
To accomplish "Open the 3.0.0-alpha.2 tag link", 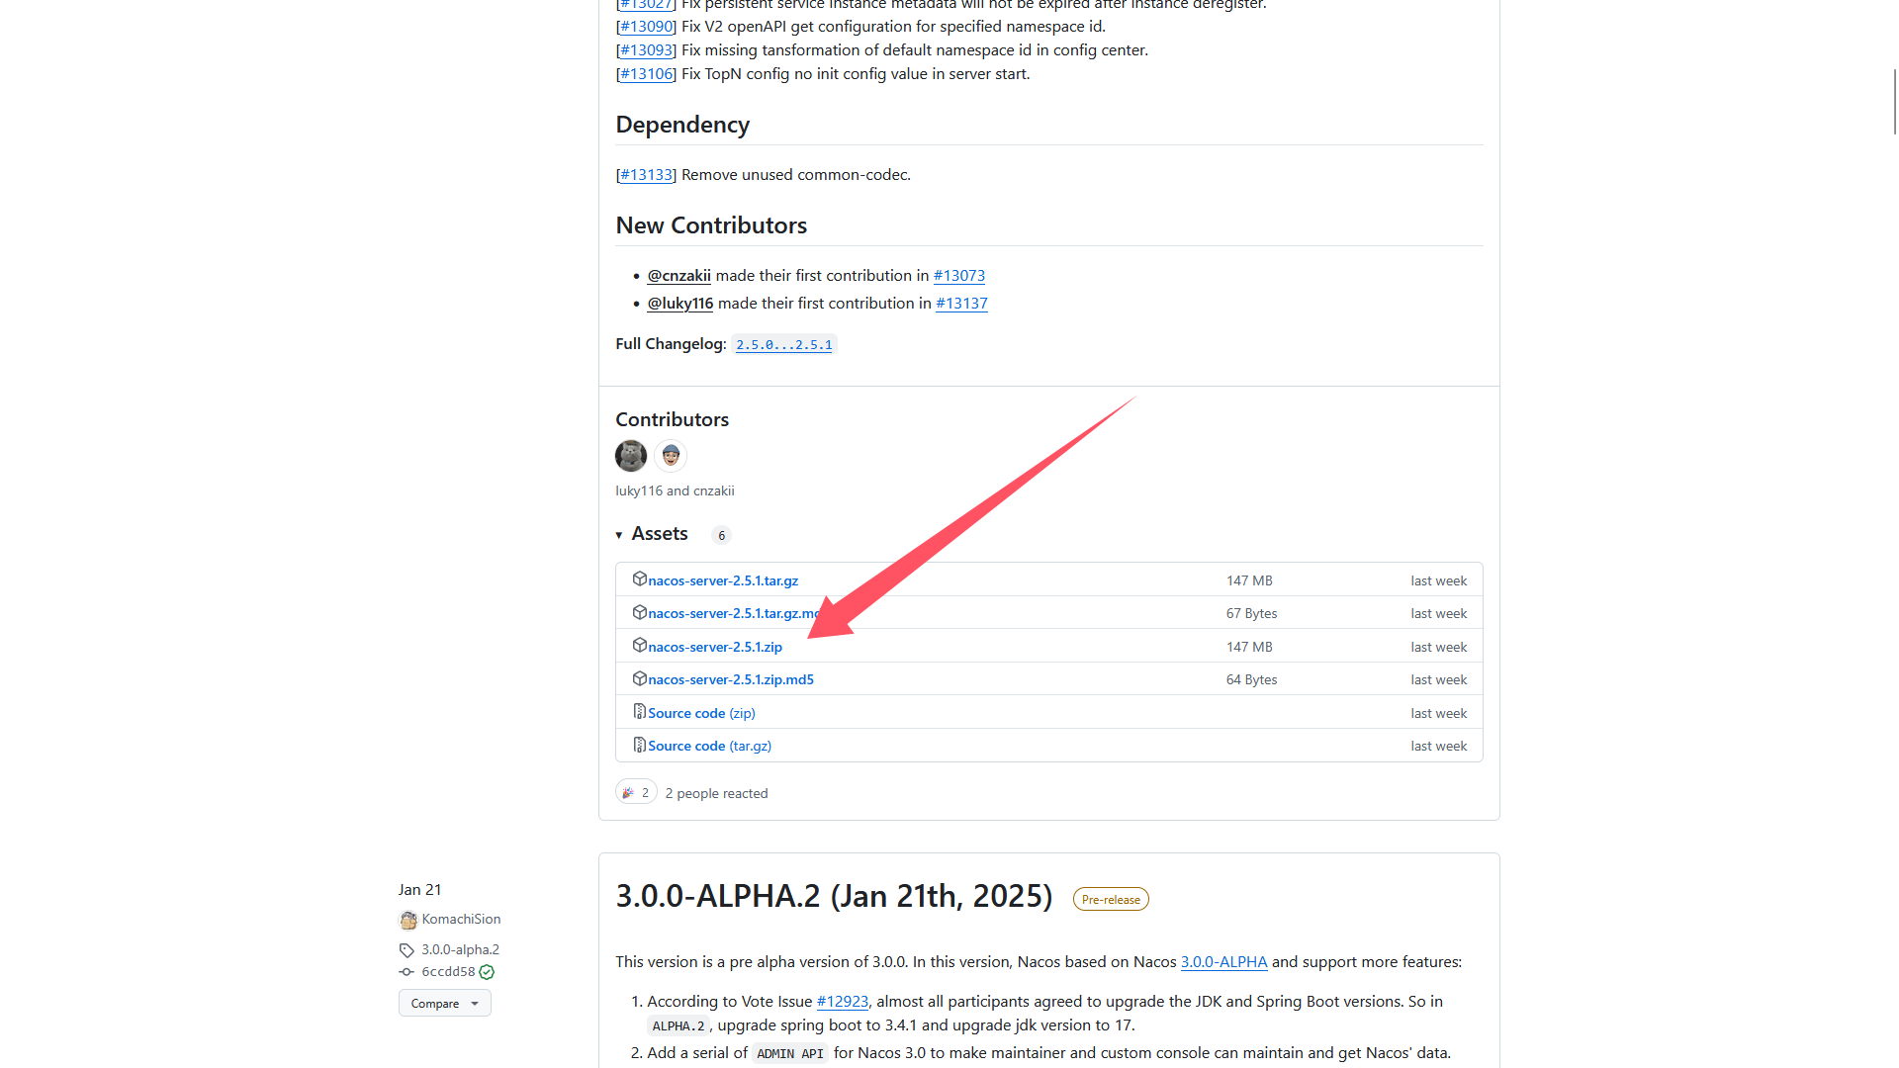I will coord(460,949).
